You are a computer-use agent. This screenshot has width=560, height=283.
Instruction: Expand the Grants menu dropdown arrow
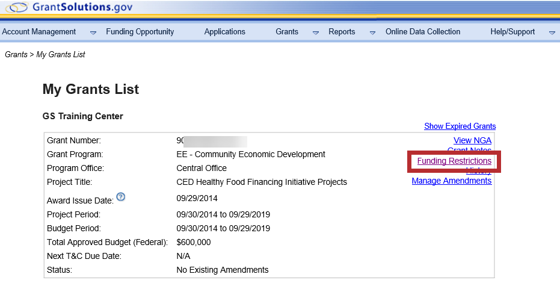click(x=316, y=33)
